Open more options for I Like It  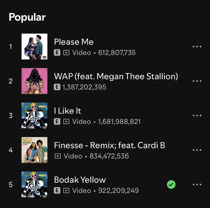pyautogui.click(x=197, y=115)
